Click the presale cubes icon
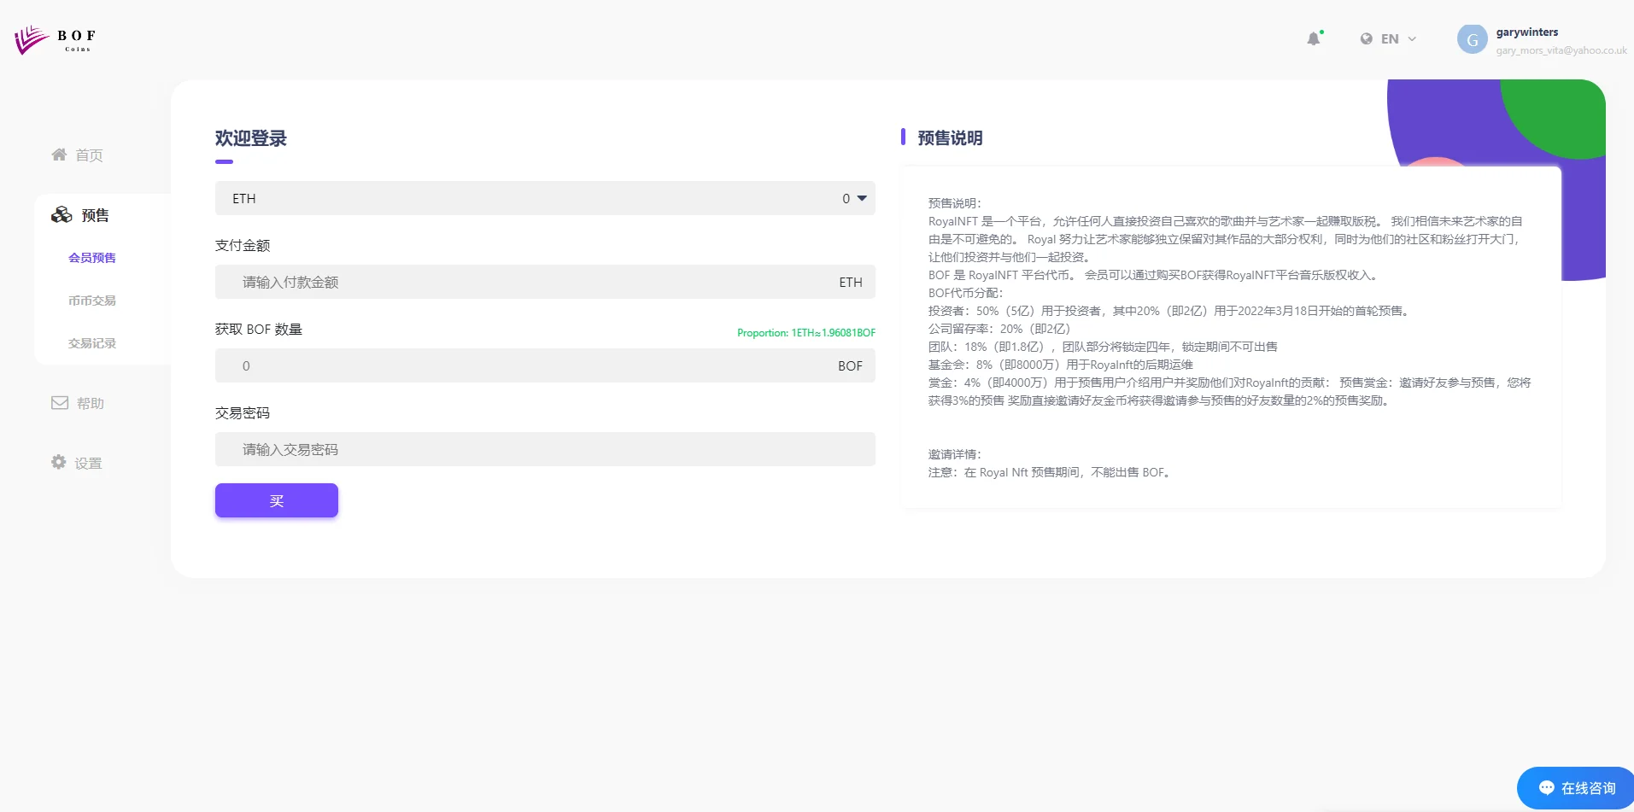The height and width of the screenshot is (812, 1634). [x=61, y=215]
